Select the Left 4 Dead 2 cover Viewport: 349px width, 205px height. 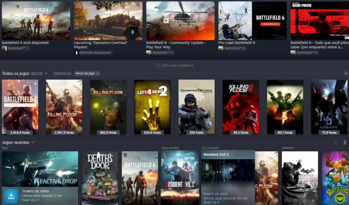152,107
